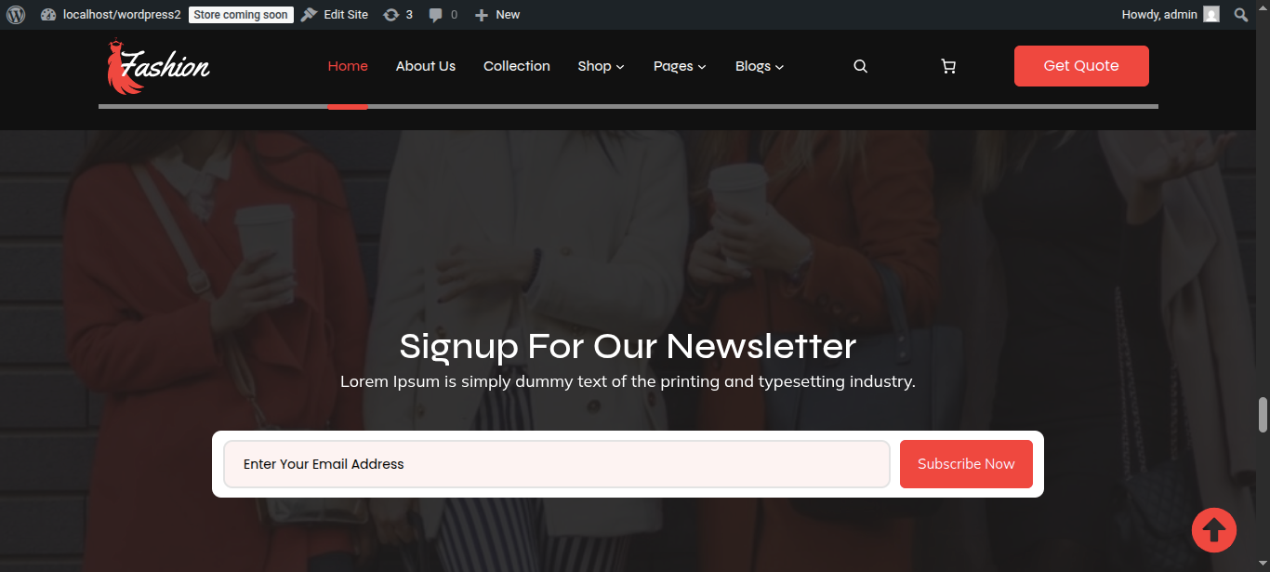1270x572 pixels.
Task: Open the shopping cart icon
Action: tap(948, 66)
